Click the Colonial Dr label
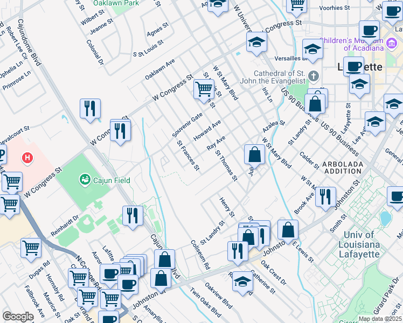 click(95, 52)
